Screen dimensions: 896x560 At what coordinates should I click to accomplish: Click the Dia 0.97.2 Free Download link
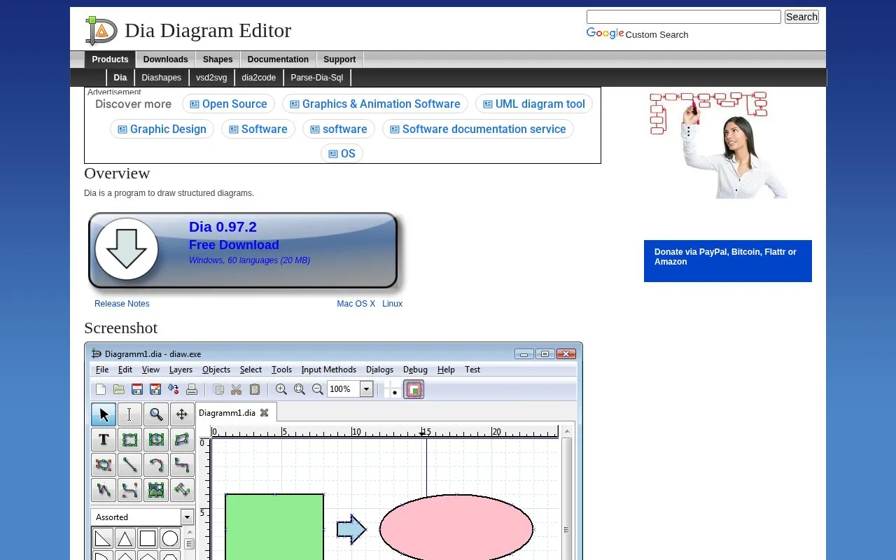(244, 251)
